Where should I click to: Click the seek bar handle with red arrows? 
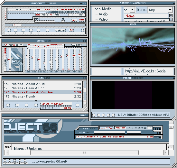[x=17, y=25]
